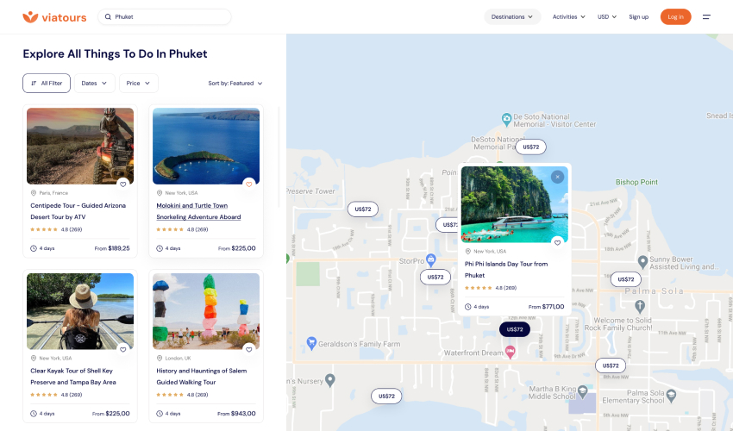Toggle heart on Phi Phi Islands popup

click(557, 242)
